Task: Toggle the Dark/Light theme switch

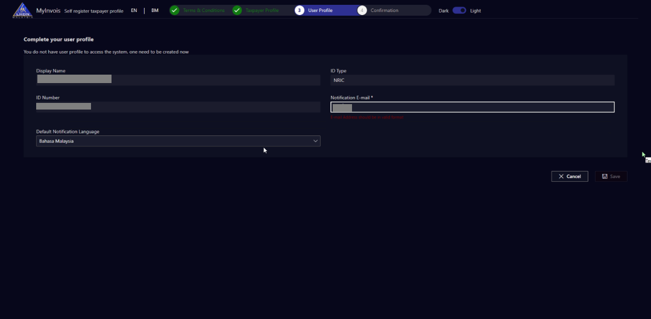Action: click(459, 10)
